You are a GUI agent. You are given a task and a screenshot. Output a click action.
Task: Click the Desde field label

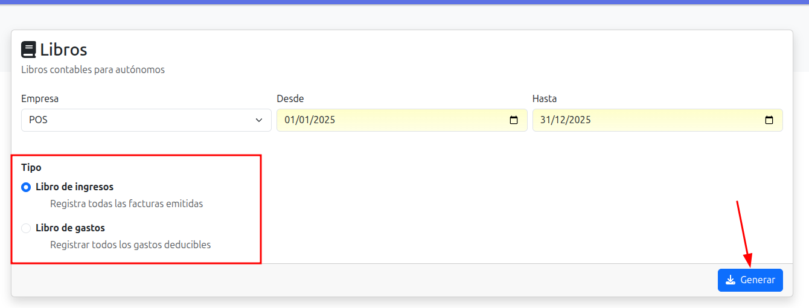click(290, 98)
